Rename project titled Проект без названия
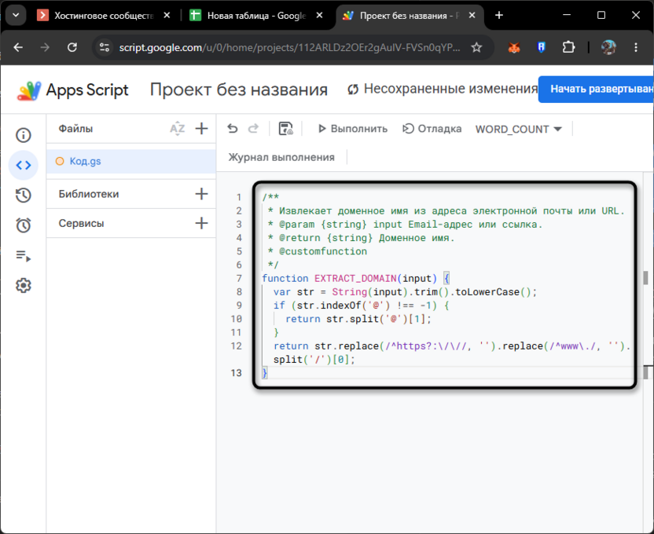The width and height of the screenshot is (654, 534). tap(239, 90)
